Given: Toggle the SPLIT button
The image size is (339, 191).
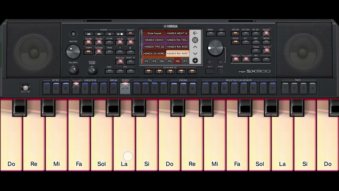Looking at the screenshot, I should tap(266, 51).
